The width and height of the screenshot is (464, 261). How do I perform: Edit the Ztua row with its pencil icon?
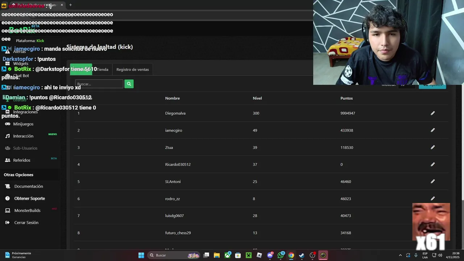click(x=432, y=147)
